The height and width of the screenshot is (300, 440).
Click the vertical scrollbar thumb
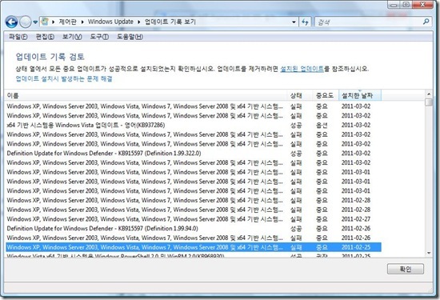(429, 102)
